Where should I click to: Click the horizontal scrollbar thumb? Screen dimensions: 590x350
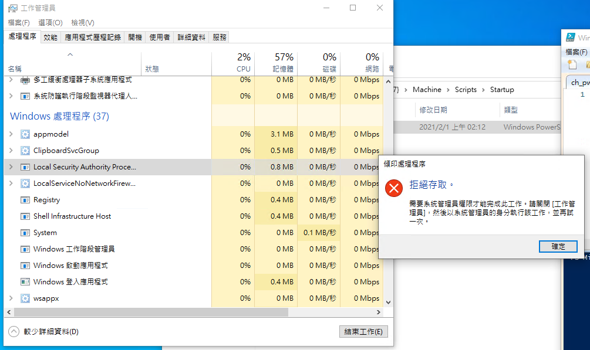point(151,312)
